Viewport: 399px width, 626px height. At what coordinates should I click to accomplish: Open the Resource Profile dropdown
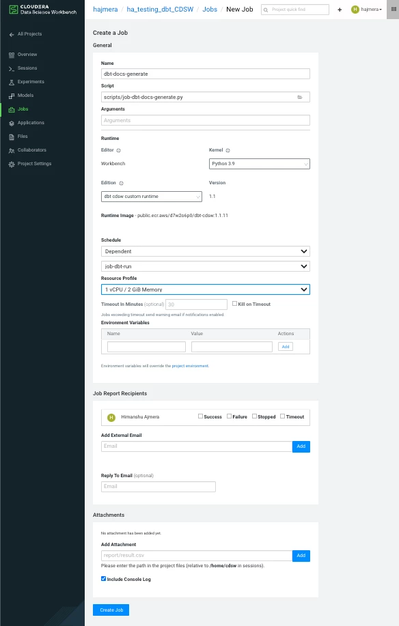[x=205, y=289]
